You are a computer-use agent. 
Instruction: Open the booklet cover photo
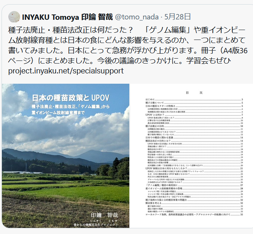(x=65, y=160)
